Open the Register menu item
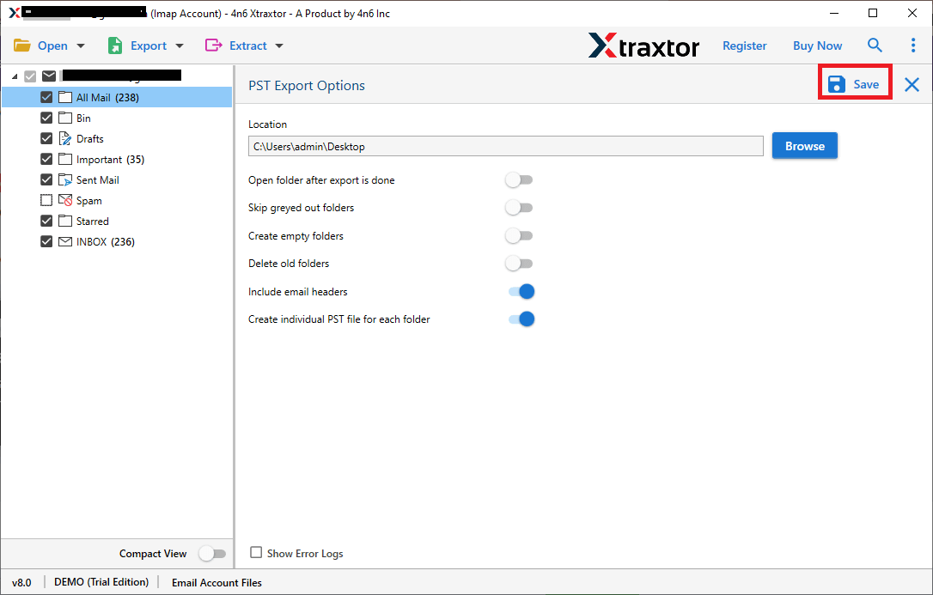 744,46
